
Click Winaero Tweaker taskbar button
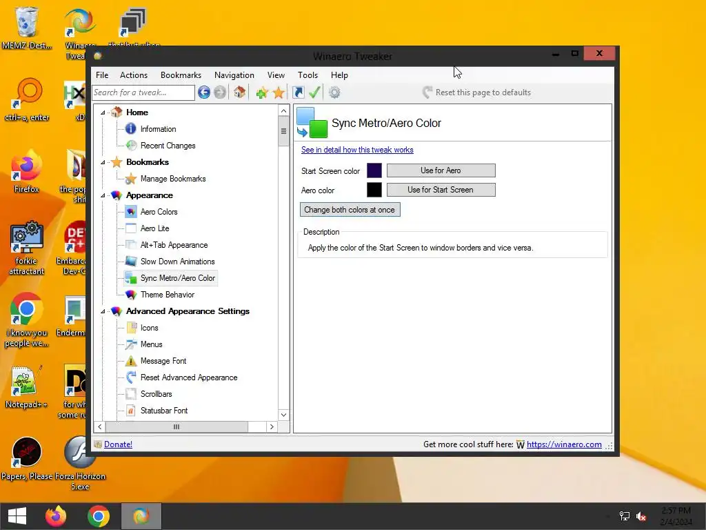point(141,516)
